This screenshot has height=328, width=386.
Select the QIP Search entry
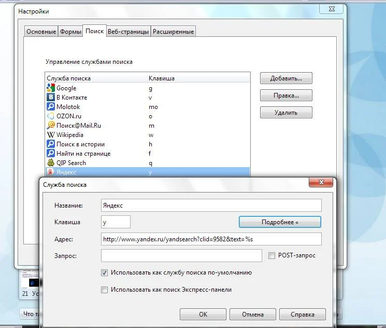(x=148, y=163)
